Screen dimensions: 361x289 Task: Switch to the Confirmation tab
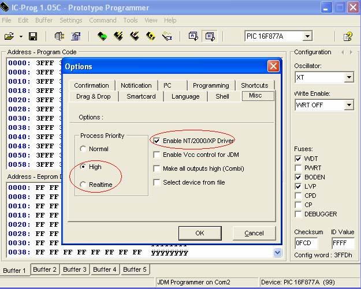[x=92, y=85]
